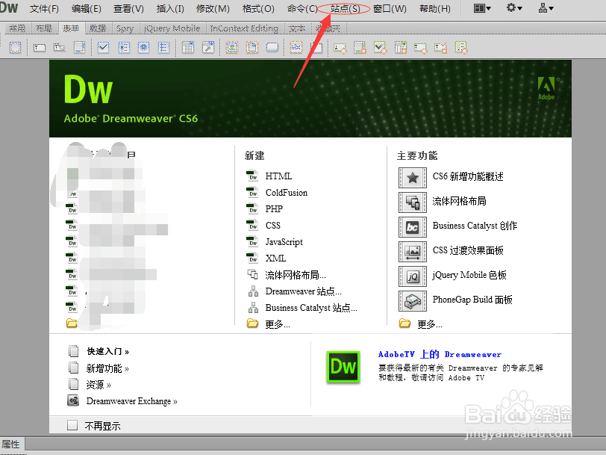Insert a Text Field form element
This screenshot has width=606, height=455.
pos(40,48)
